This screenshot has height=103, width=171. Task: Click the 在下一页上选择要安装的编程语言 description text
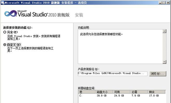point(30,49)
